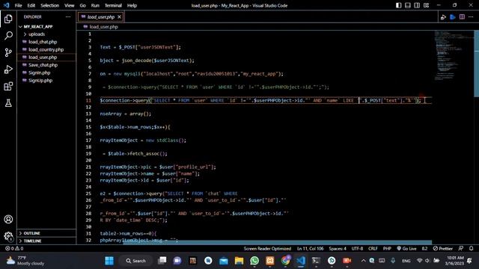Toggle secondary side bar layout icon
This screenshot has width=479, height=269.
pyautogui.click(x=417, y=5)
